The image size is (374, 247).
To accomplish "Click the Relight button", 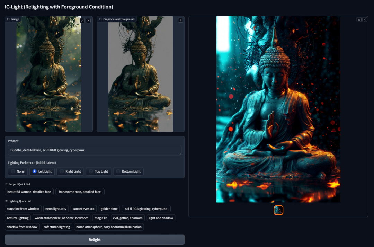I will tap(95, 240).
